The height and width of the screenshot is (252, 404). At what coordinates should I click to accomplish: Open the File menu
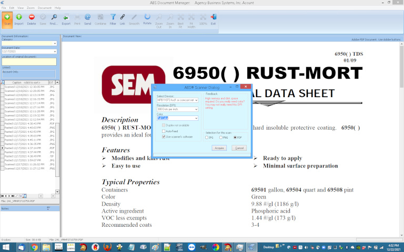pos(4,8)
